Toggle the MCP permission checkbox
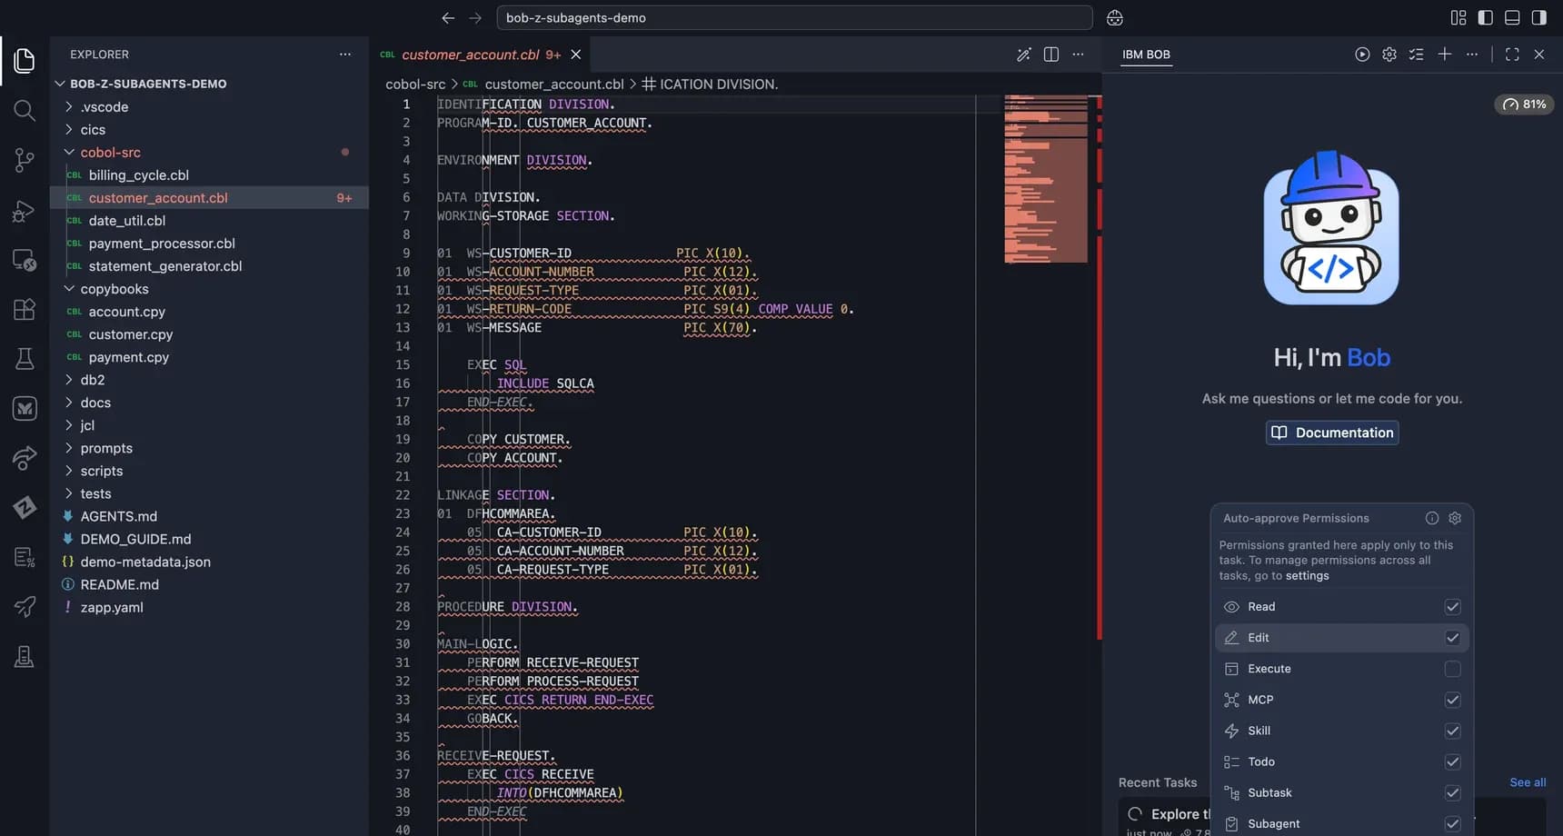 [x=1452, y=700]
